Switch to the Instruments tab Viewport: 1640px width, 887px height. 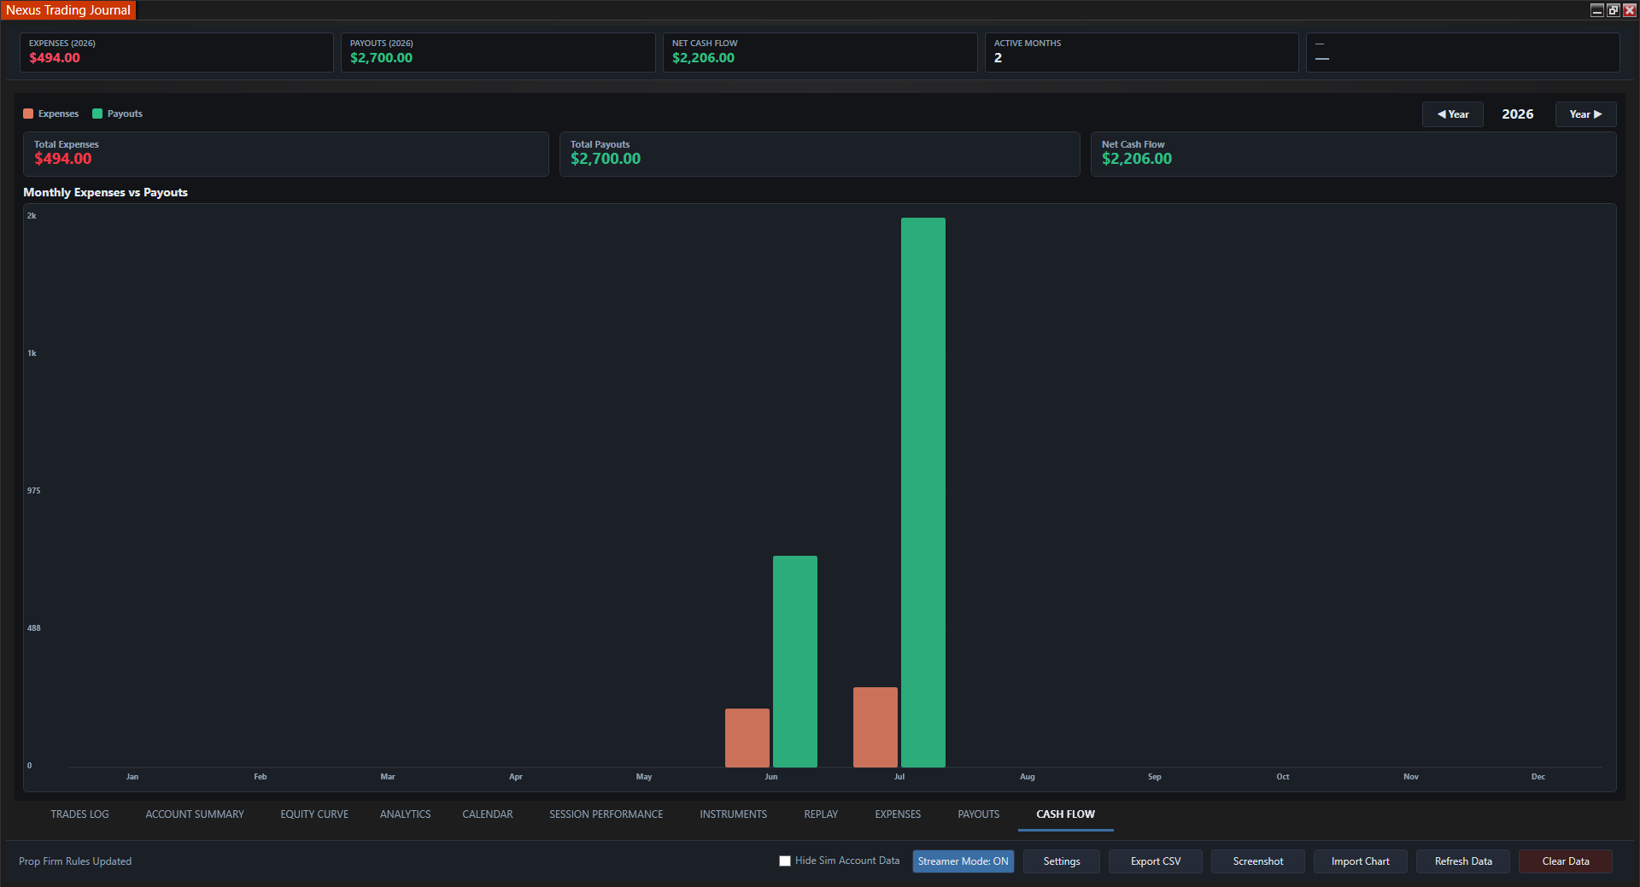coord(734,814)
